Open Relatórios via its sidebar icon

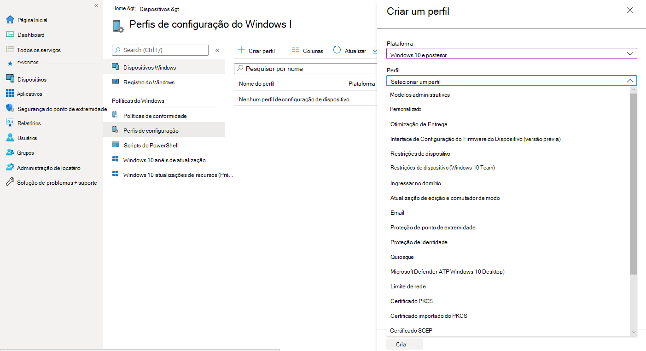tap(10, 123)
